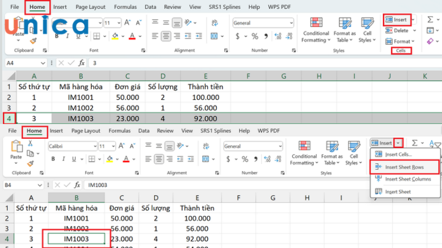Open Format as Table in top window
This screenshot has width=442, height=248.
click(x=345, y=30)
